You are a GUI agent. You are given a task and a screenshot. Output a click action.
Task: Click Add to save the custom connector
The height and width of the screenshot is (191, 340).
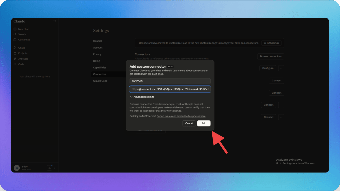coord(204,123)
